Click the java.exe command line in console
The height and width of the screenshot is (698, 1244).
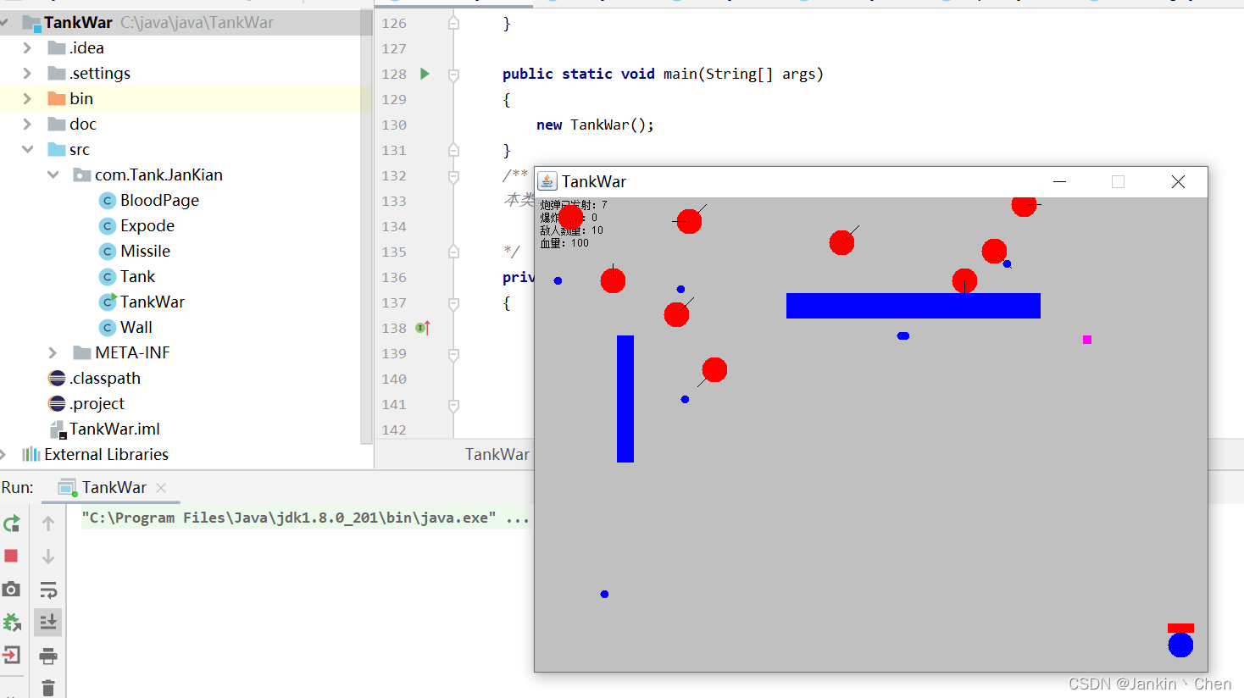point(305,518)
